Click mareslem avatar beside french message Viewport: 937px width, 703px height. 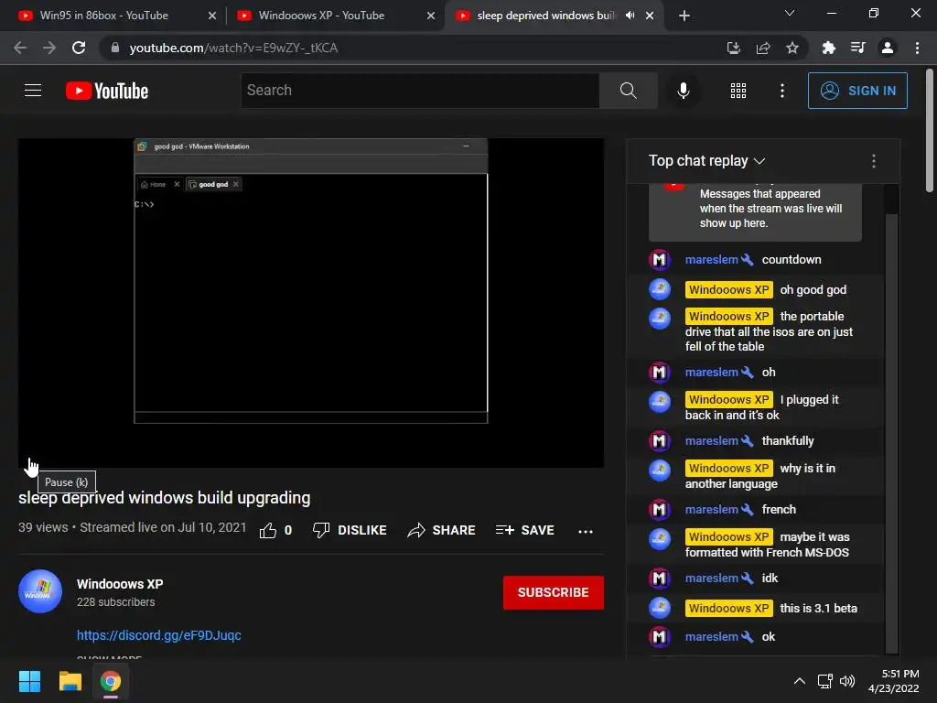tap(660, 509)
